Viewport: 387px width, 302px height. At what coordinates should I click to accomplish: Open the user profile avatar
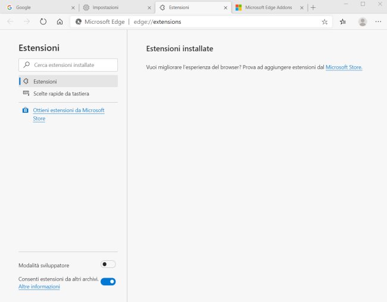[362, 21]
